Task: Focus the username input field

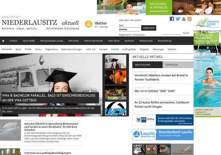Action: click(129, 26)
